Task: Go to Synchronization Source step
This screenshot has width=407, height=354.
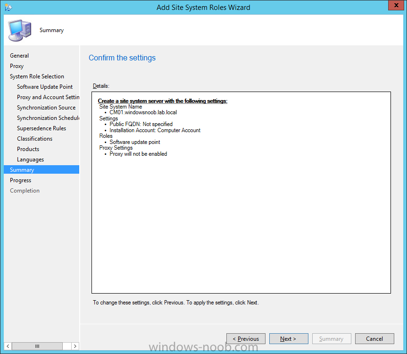Action: click(46, 108)
